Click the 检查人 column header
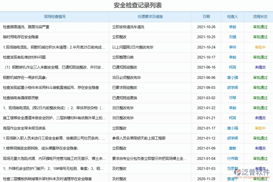Image resolution: width=273 pixels, height=182 pixels. click(232, 17)
